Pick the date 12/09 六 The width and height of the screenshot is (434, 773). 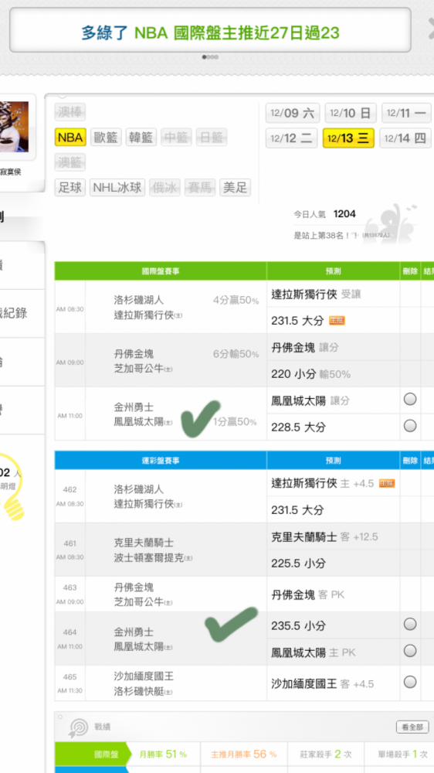point(293,113)
